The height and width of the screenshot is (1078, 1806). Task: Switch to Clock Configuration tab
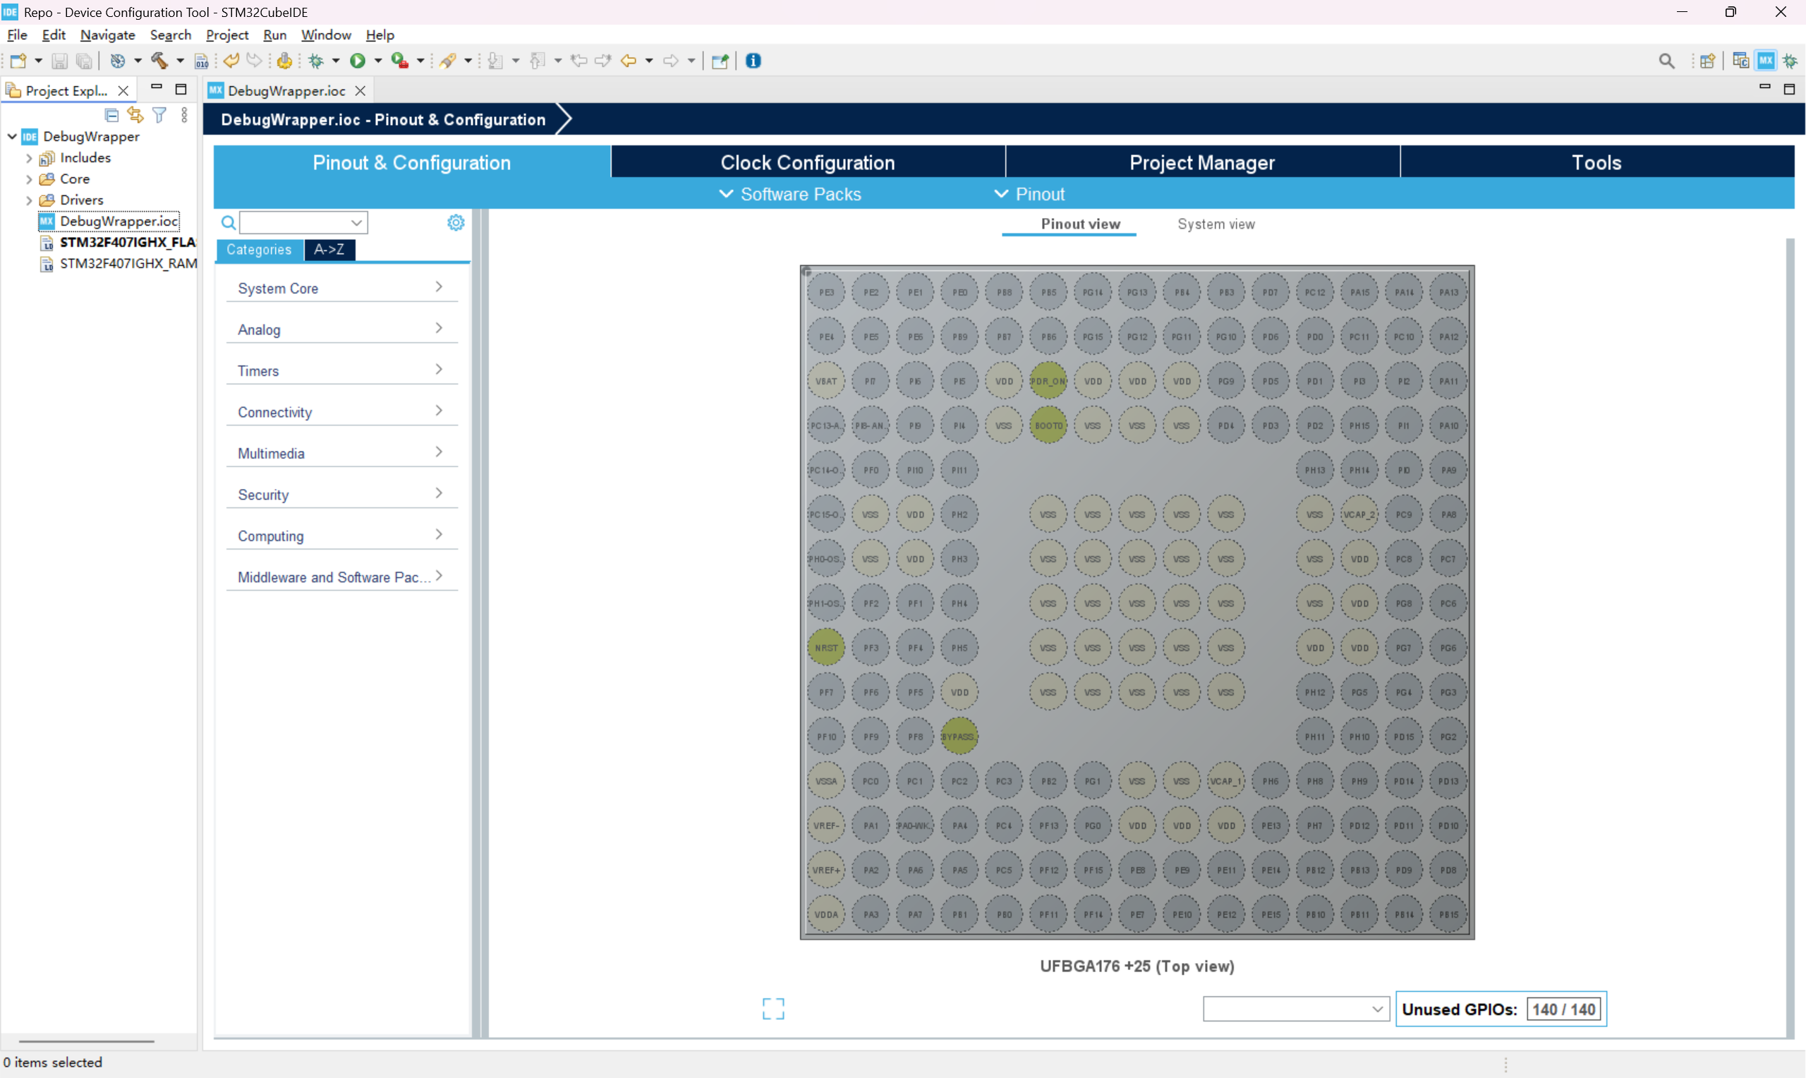point(808,163)
